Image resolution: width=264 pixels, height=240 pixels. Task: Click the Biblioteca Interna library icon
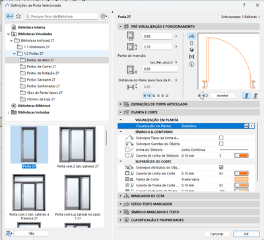(14, 27)
